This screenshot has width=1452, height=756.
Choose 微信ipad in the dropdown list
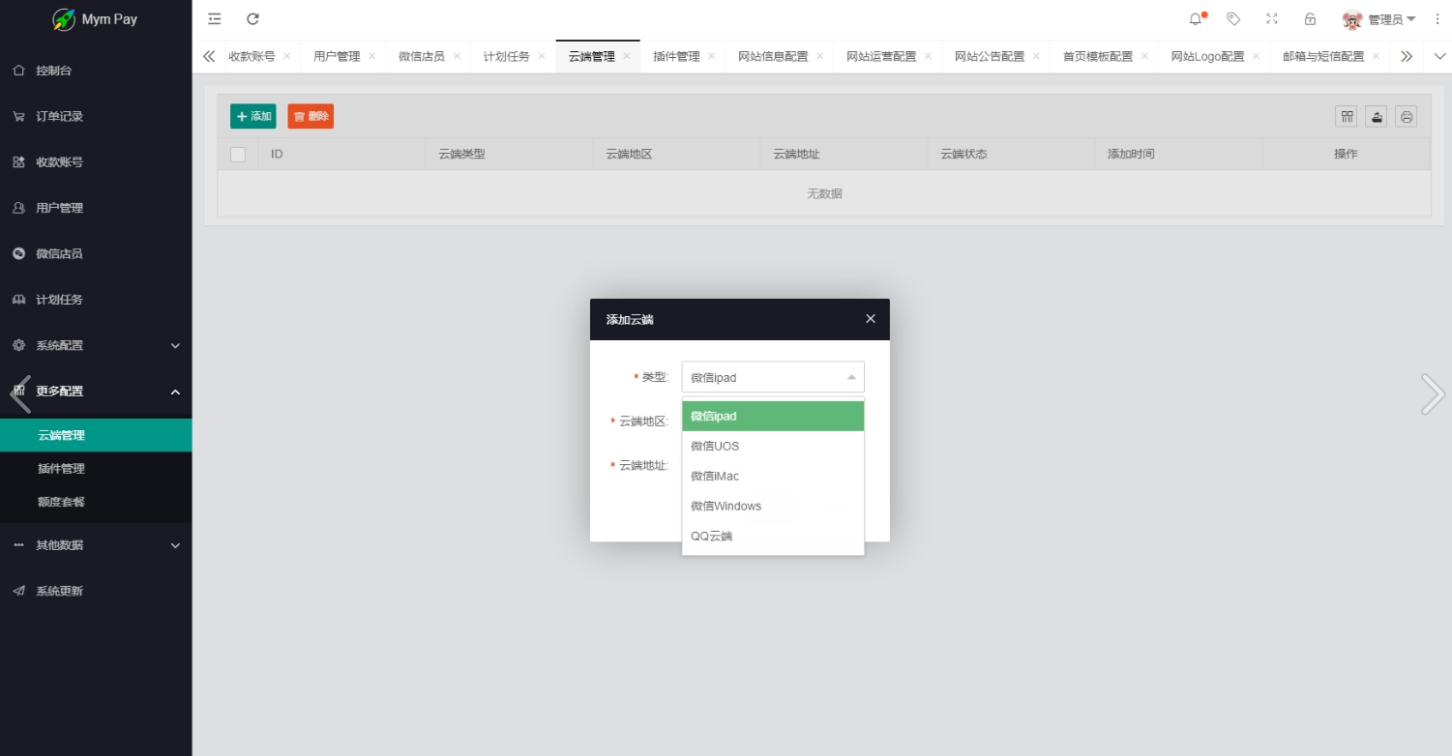(773, 417)
